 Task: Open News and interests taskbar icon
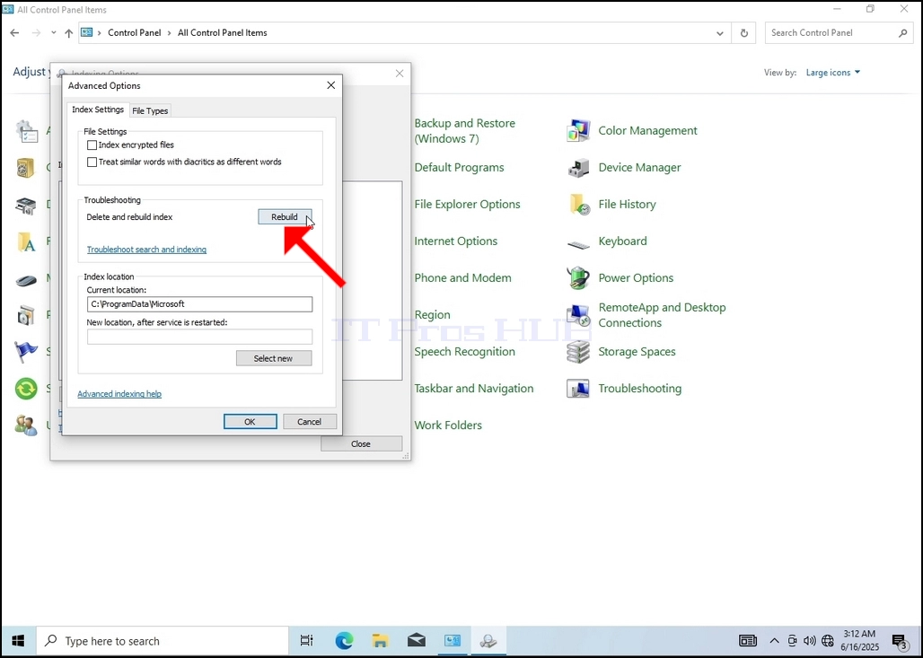[748, 641]
